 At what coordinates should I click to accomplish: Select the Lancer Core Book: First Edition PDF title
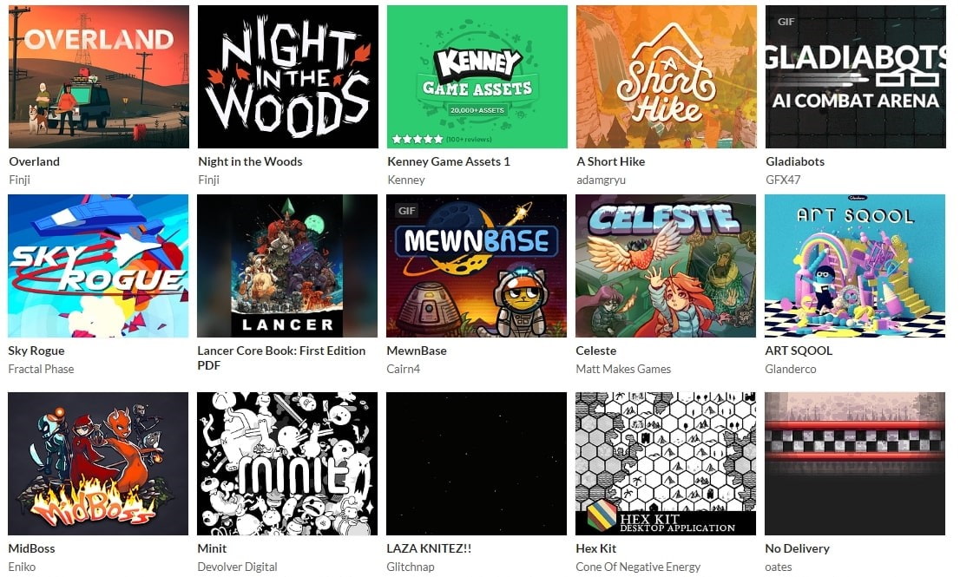(281, 358)
